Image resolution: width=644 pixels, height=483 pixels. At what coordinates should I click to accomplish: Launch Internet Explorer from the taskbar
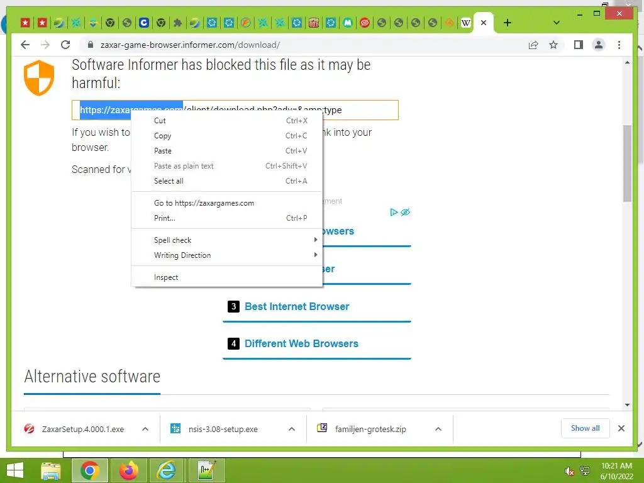coord(166,470)
